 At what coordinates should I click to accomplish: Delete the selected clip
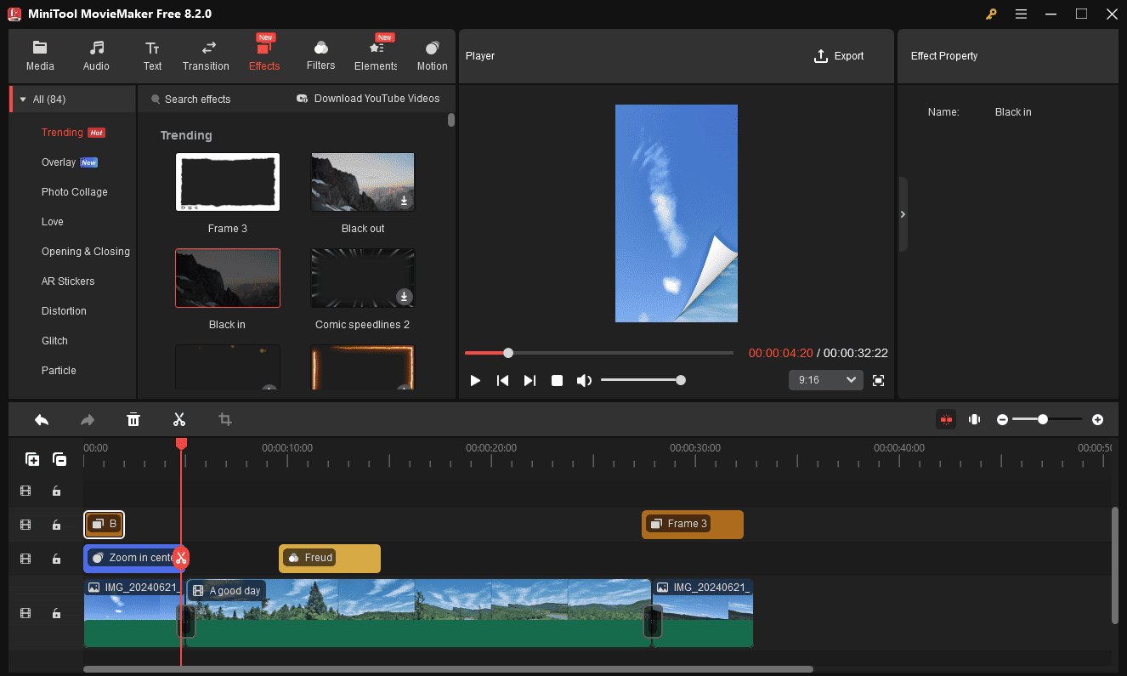tap(133, 419)
